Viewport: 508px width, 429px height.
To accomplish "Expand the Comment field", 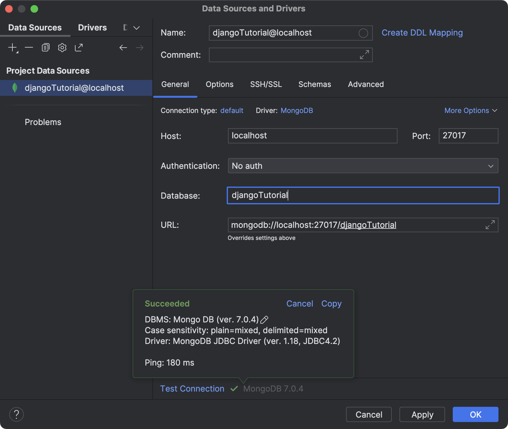I will coord(364,55).
